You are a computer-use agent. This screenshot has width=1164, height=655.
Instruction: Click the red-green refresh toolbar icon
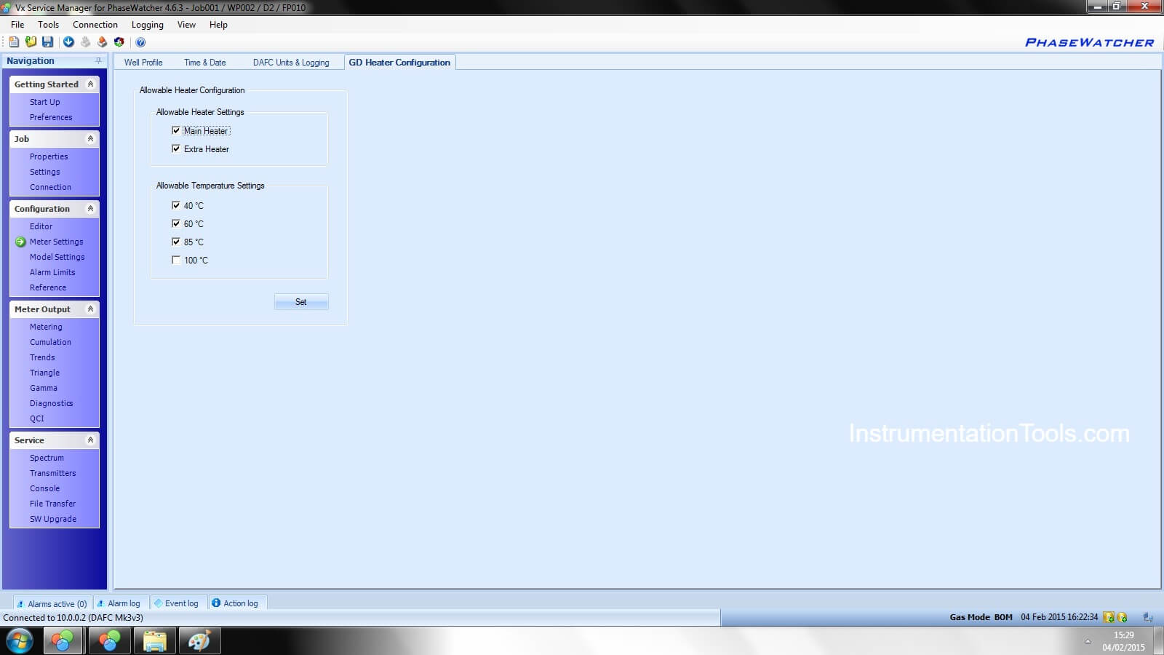point(119,42)
